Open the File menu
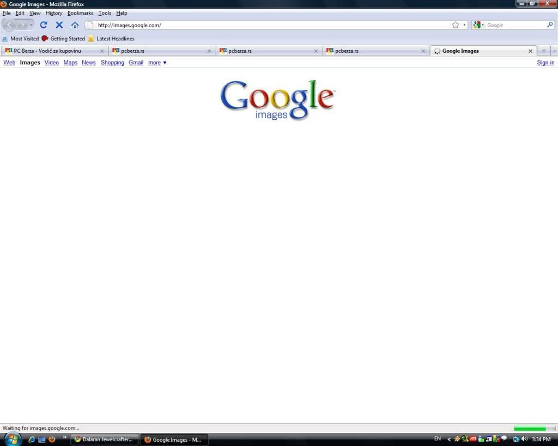558x446 pixels. pos(7,13)
